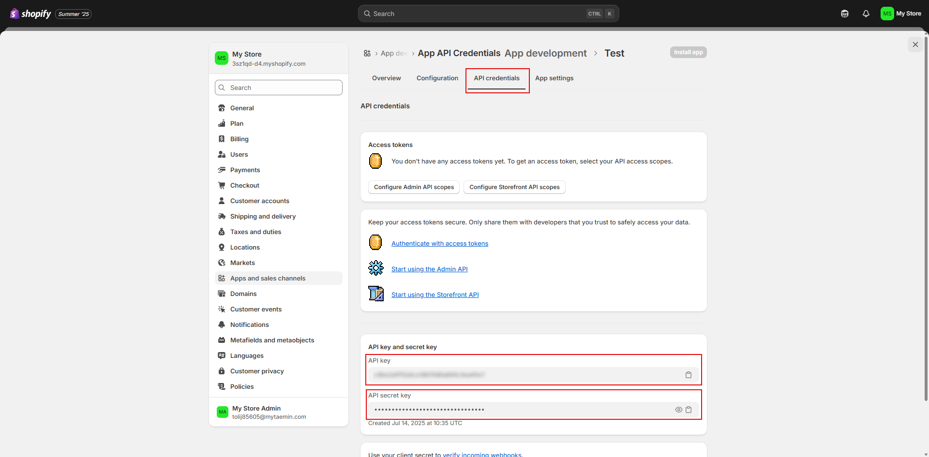
Task: Open Checkout settings
Action: (x=279, y=185)
